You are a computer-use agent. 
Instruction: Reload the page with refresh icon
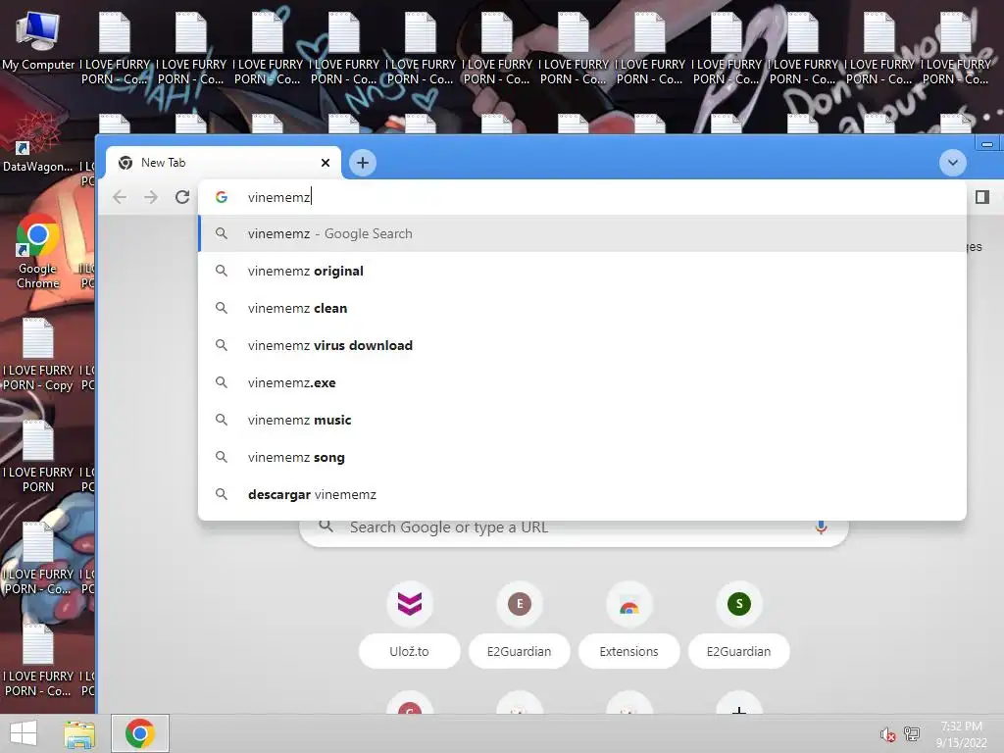pyautogui.click(x=182, y=197)
